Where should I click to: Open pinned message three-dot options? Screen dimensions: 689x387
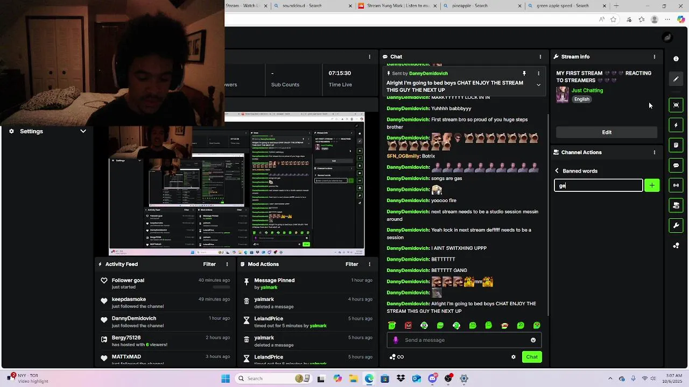538,73
